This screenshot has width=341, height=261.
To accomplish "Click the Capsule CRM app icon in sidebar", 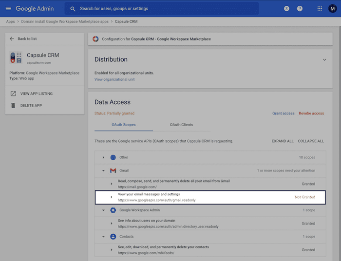I will coord(16,57).
